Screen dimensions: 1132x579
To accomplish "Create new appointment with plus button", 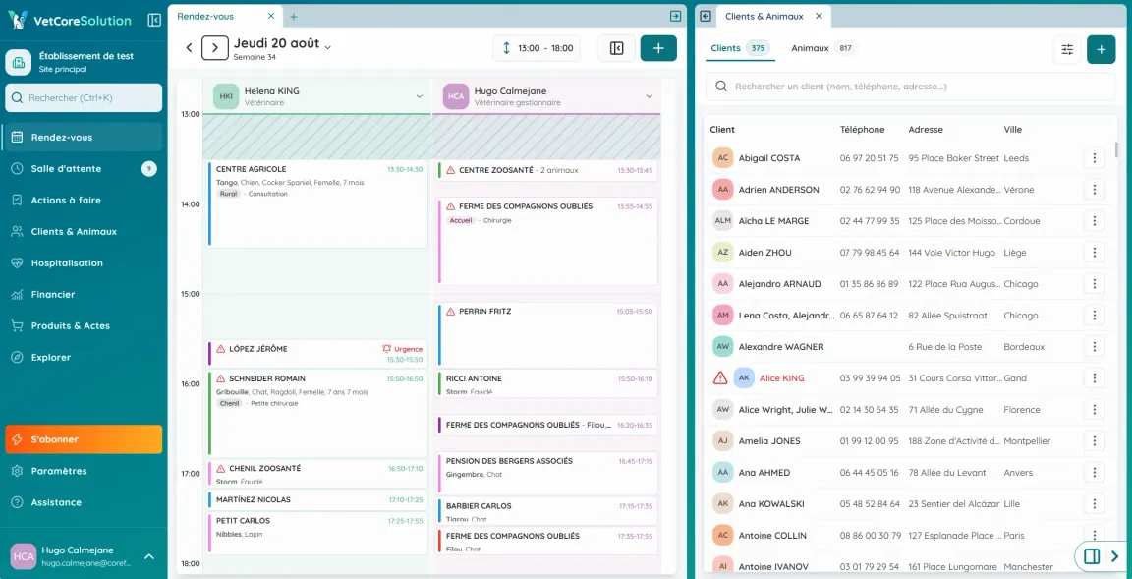I will pos(658,48).
